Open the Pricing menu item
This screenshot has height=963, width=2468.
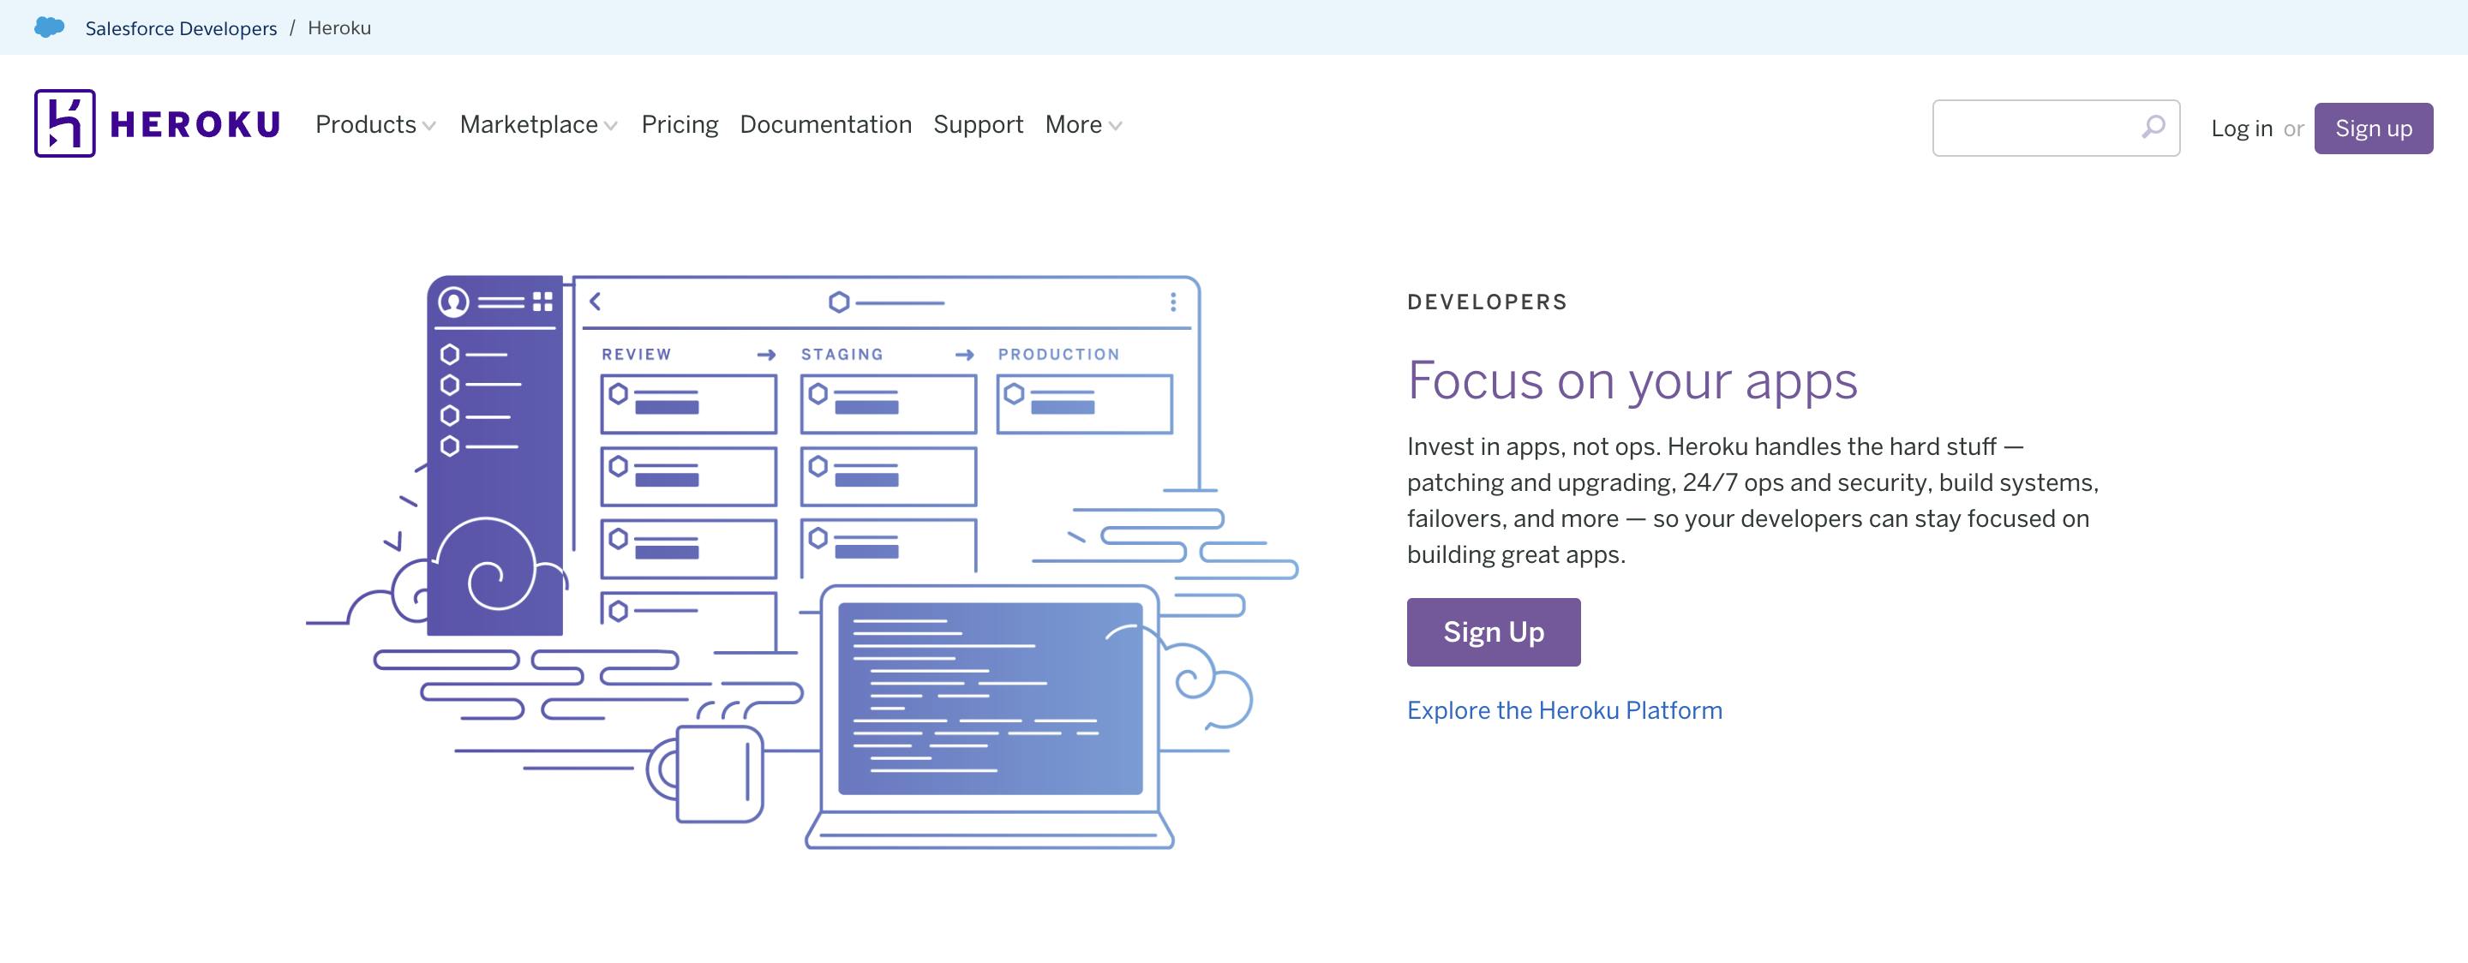680,126
